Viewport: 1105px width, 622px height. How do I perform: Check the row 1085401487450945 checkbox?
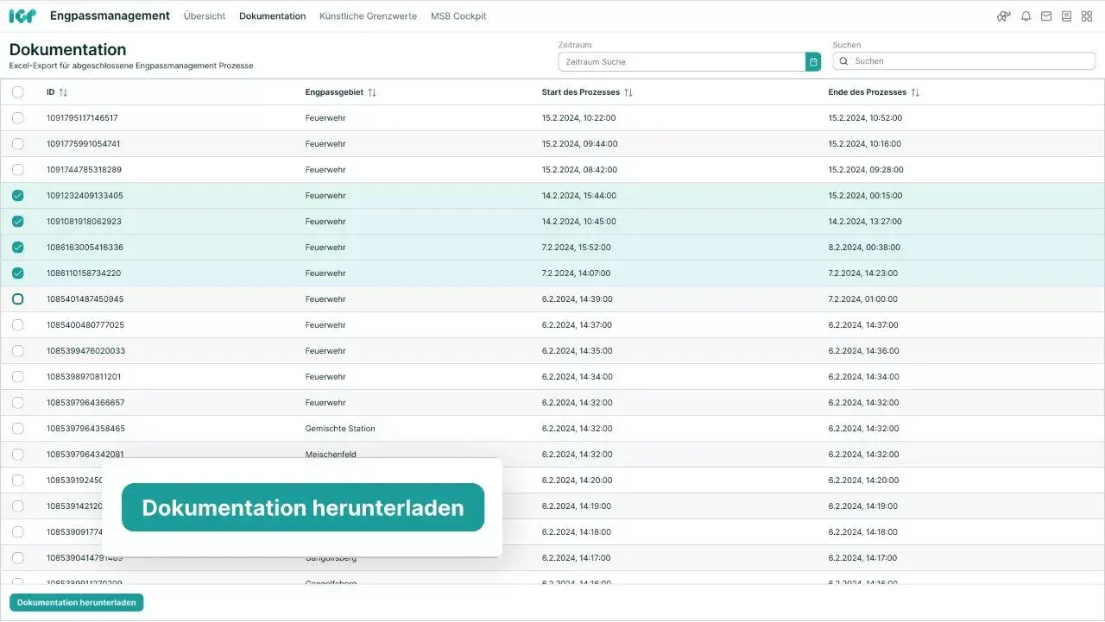click(18, 299)
